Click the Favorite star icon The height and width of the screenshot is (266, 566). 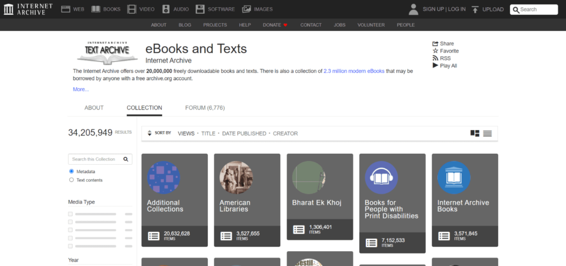coord(436,51)
